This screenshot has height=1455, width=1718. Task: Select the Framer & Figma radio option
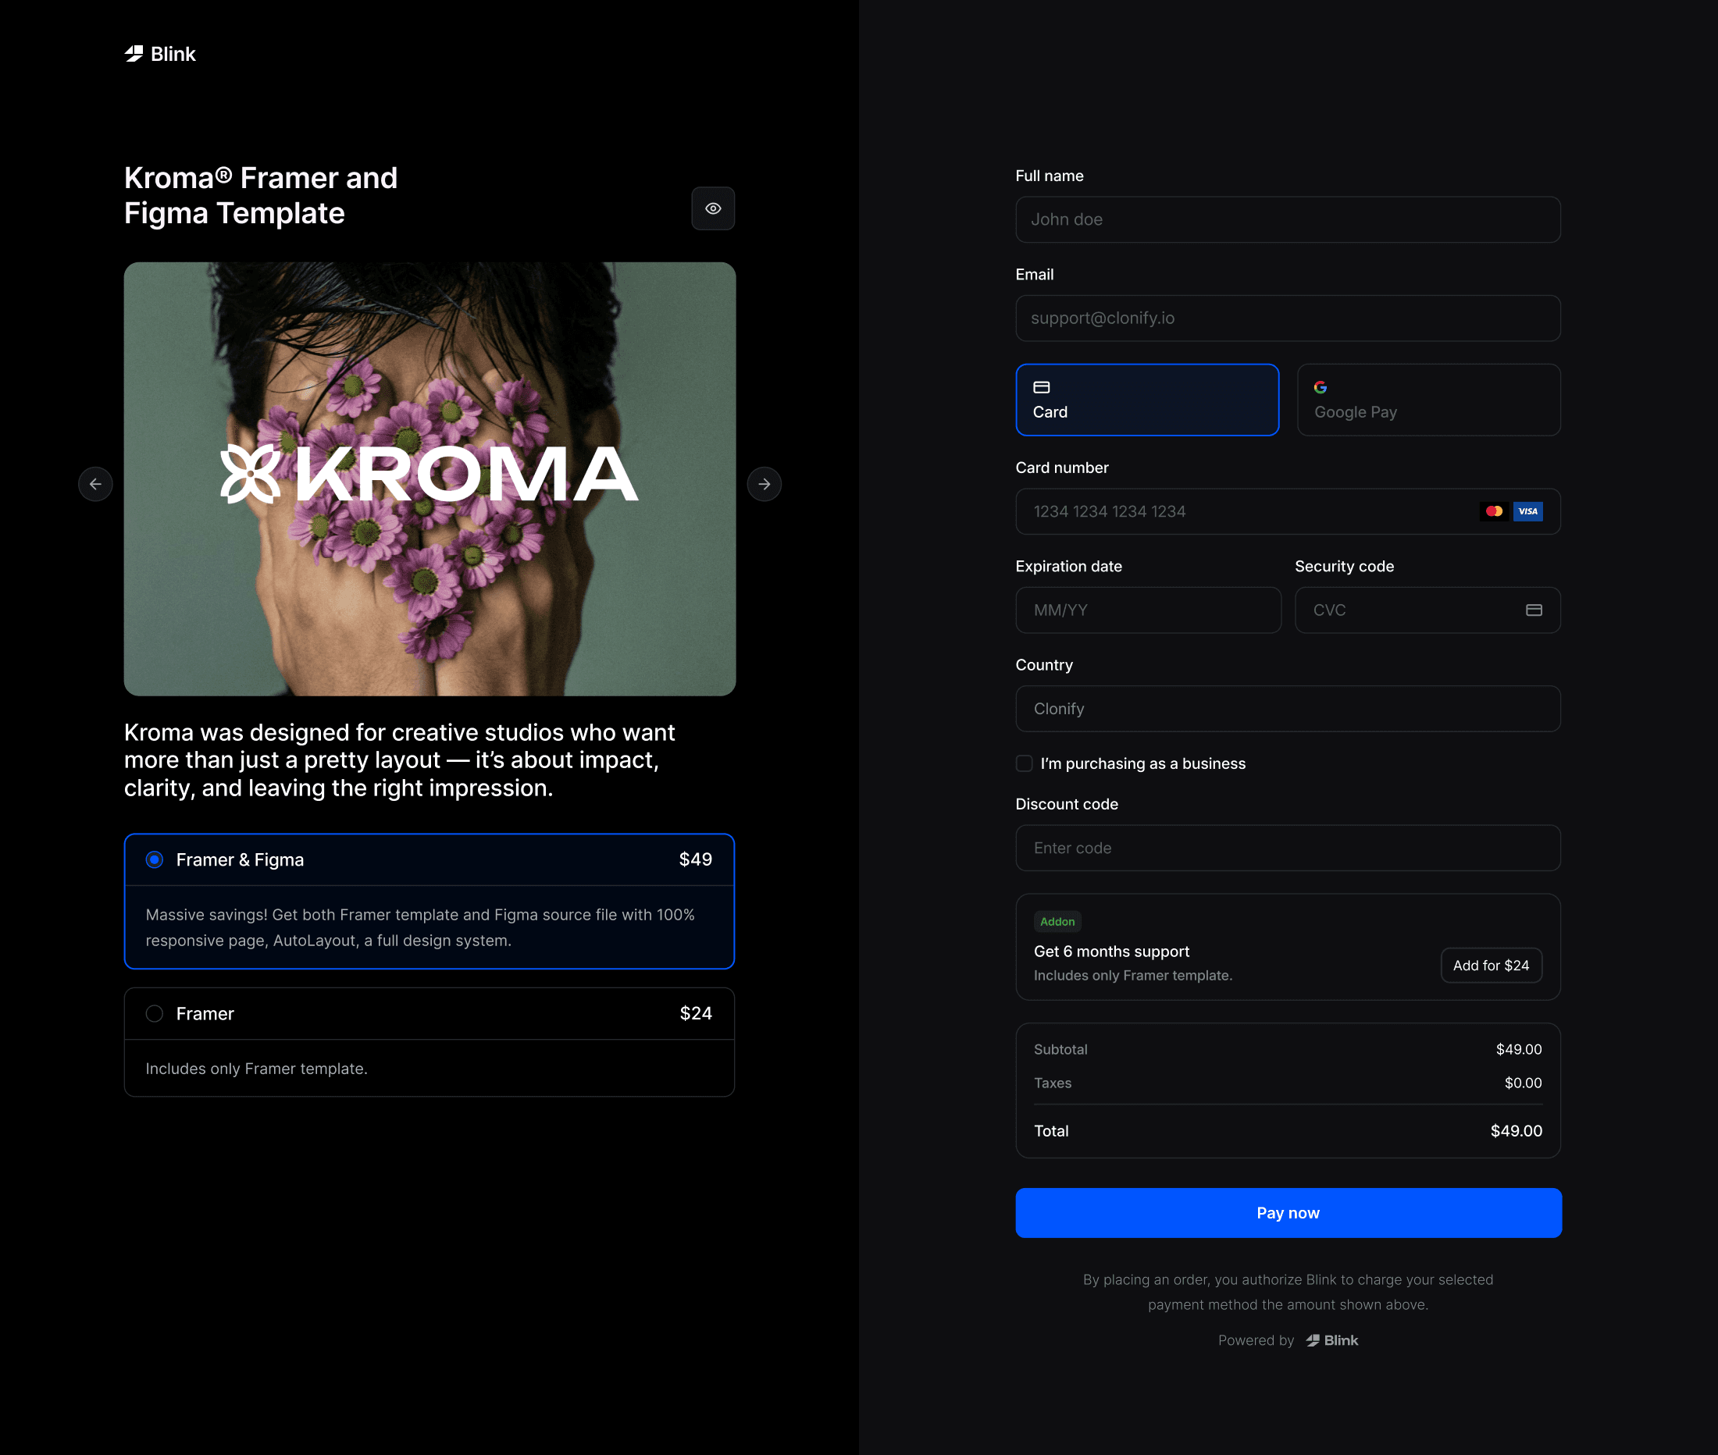(155, 859)
